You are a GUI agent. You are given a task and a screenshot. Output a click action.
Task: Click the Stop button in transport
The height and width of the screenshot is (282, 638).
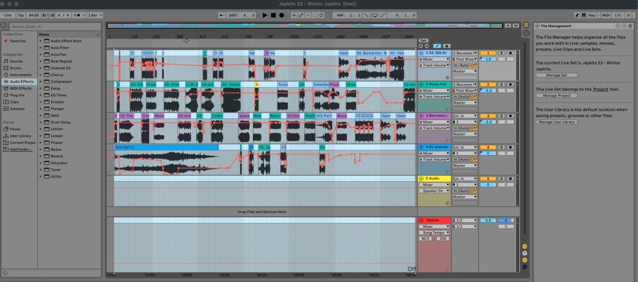pyautogui.click(x=273, y=14)
